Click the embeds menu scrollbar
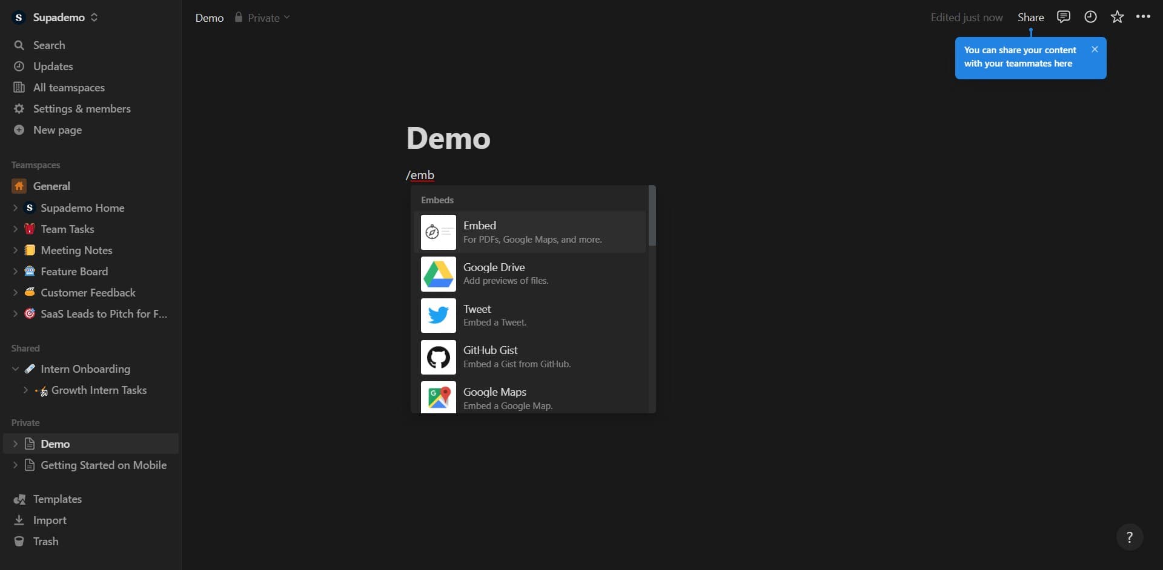The image size is (1163, 570). 652,216
